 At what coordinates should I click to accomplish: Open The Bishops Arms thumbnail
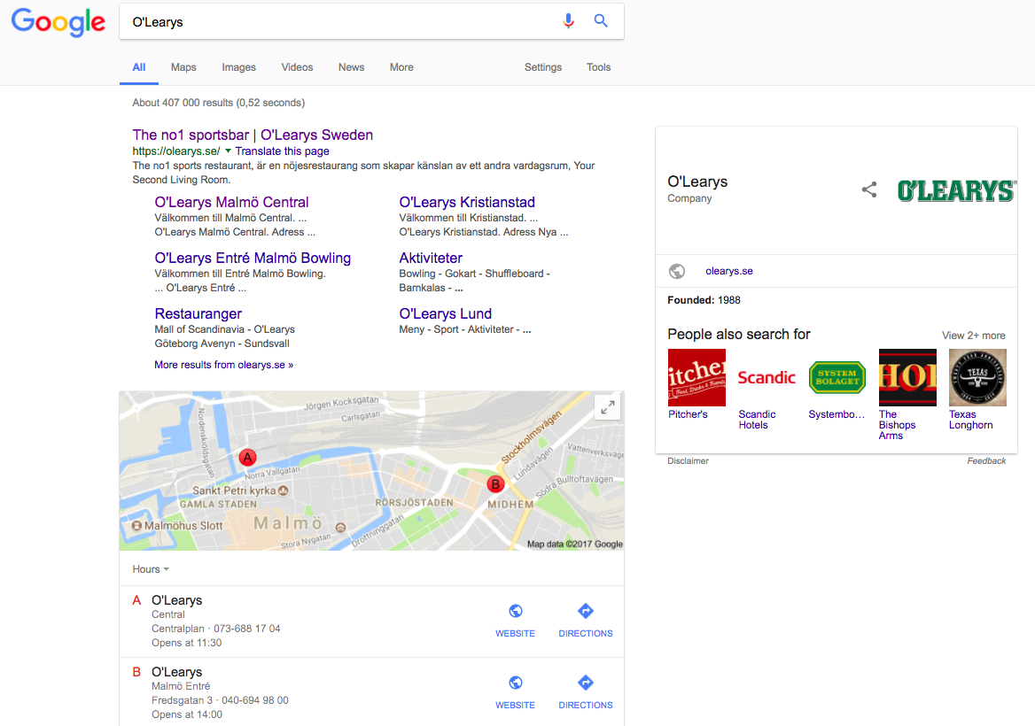point(907,377)
